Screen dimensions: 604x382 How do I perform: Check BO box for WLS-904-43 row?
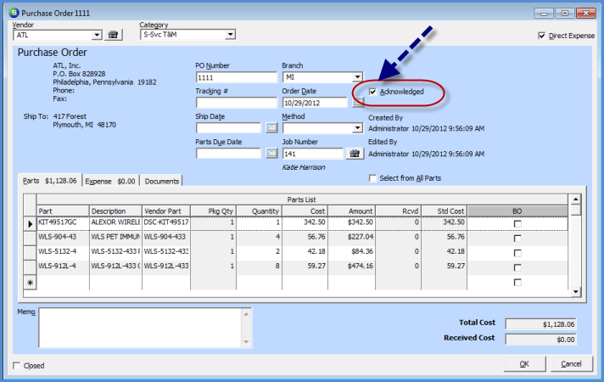tap(517, 239)
